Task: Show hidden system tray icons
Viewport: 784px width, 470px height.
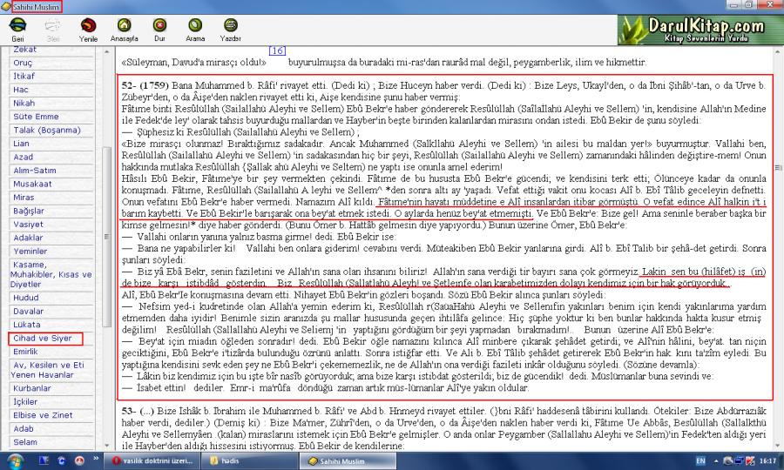Action: click(x=715, y=460)
